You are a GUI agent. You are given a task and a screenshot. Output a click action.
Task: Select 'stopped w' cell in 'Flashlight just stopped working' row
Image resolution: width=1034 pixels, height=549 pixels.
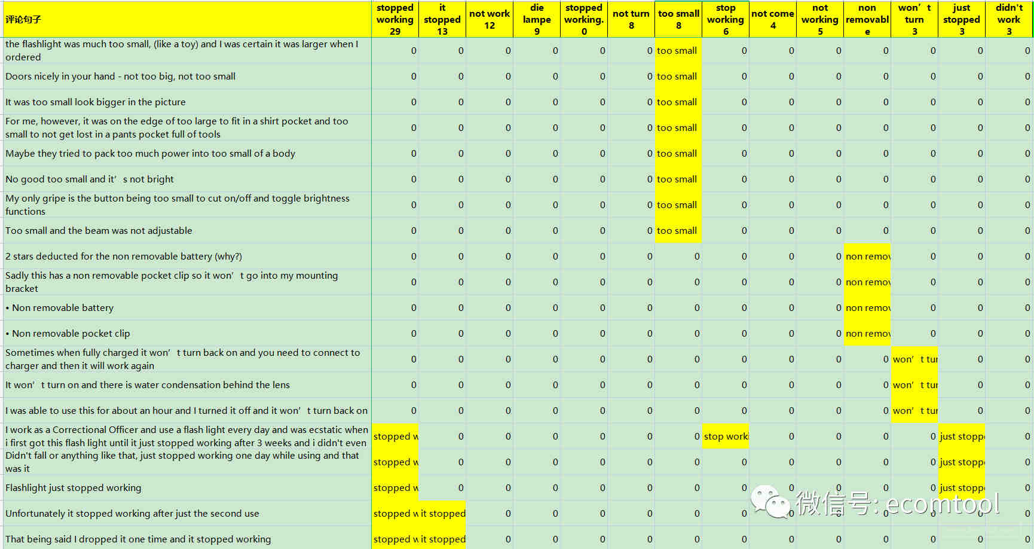395,487
